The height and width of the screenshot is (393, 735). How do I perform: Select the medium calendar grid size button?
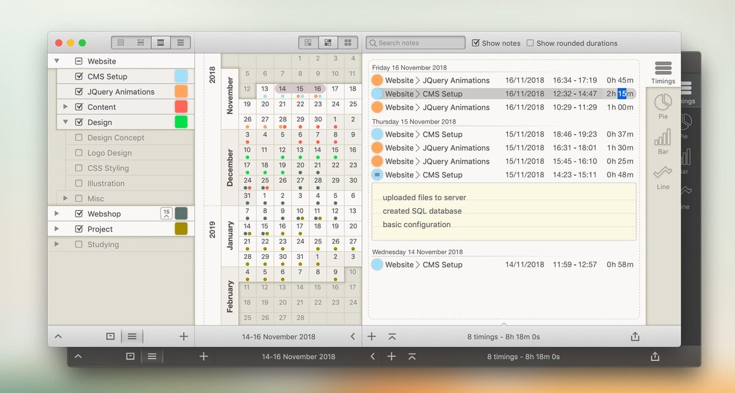point(328,43)
